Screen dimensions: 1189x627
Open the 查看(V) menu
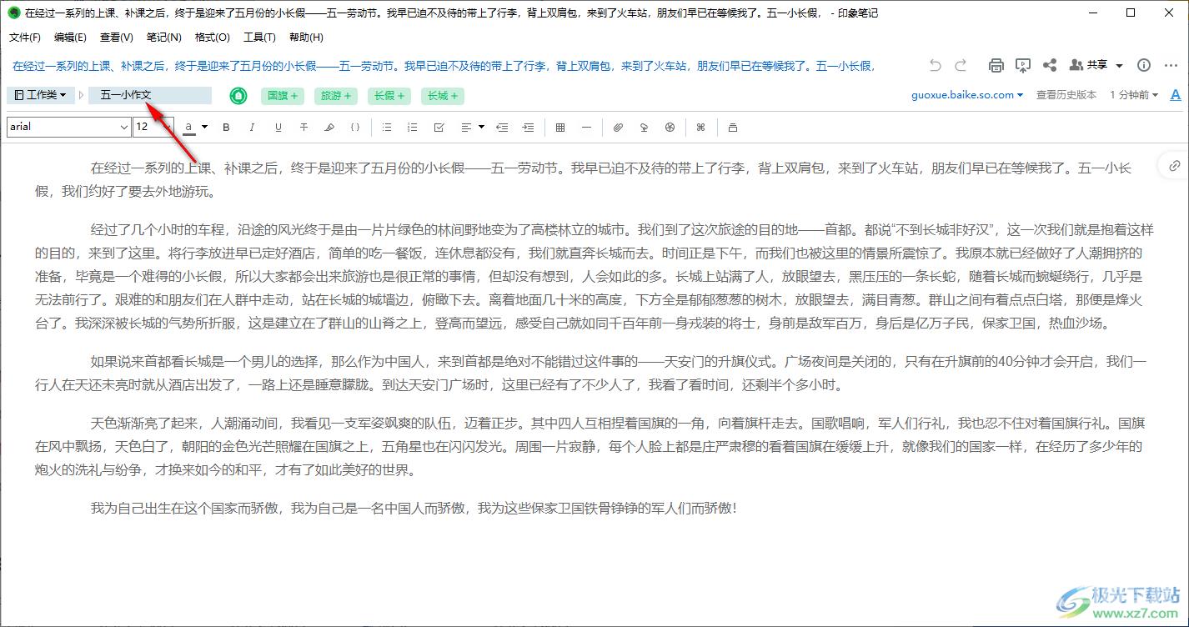coord(117,38)
